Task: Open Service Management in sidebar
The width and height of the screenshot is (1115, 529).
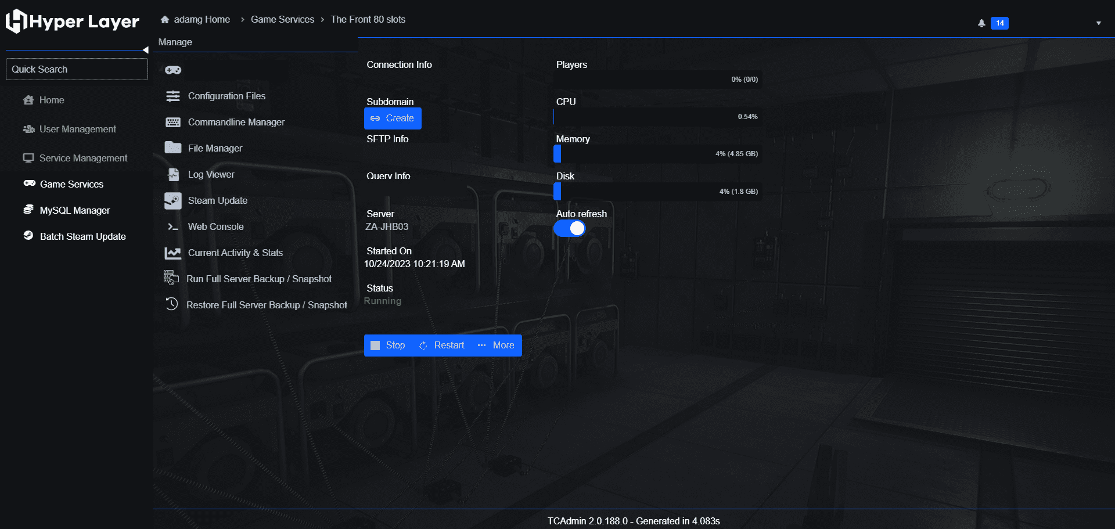Action: coord(83,159)
